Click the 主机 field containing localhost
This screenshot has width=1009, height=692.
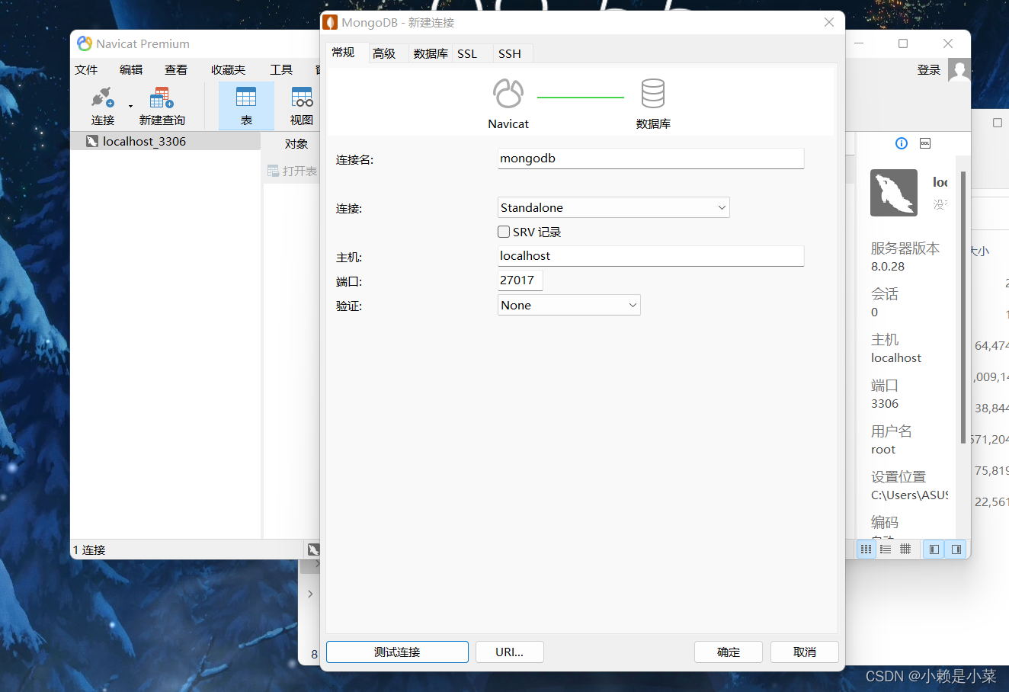click(x=651, y=256)
